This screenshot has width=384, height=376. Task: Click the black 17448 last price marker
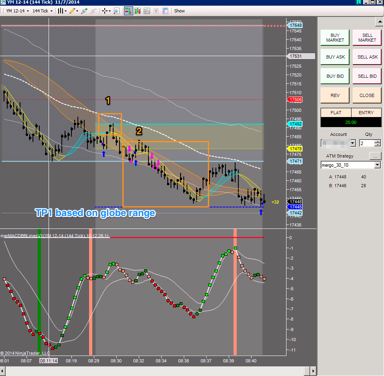[x=295, y=202]
